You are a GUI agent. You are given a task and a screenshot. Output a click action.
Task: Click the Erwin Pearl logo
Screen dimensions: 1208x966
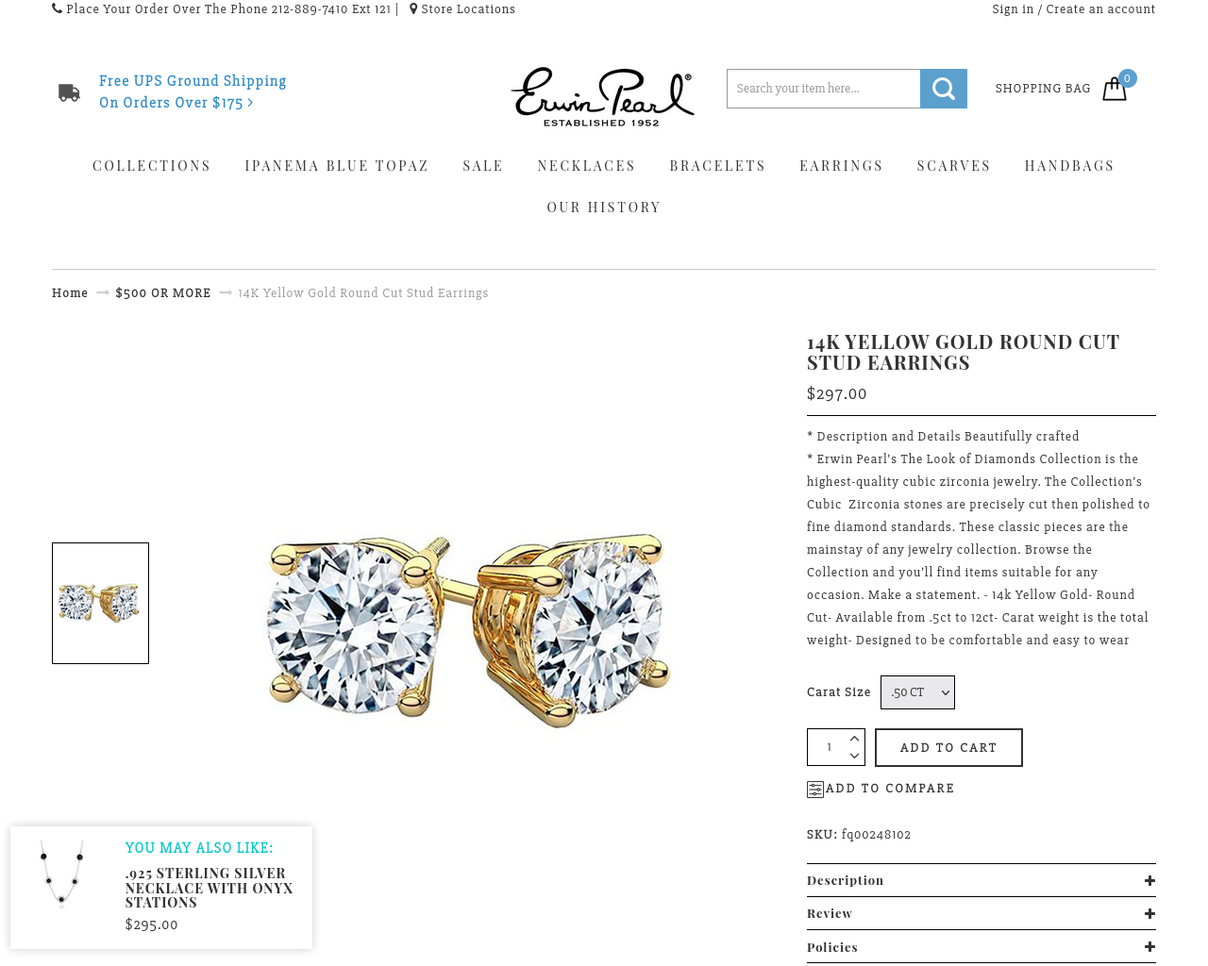(x=602, y=96)
